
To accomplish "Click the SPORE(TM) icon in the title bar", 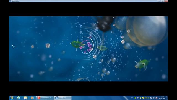I will point(10,1).
